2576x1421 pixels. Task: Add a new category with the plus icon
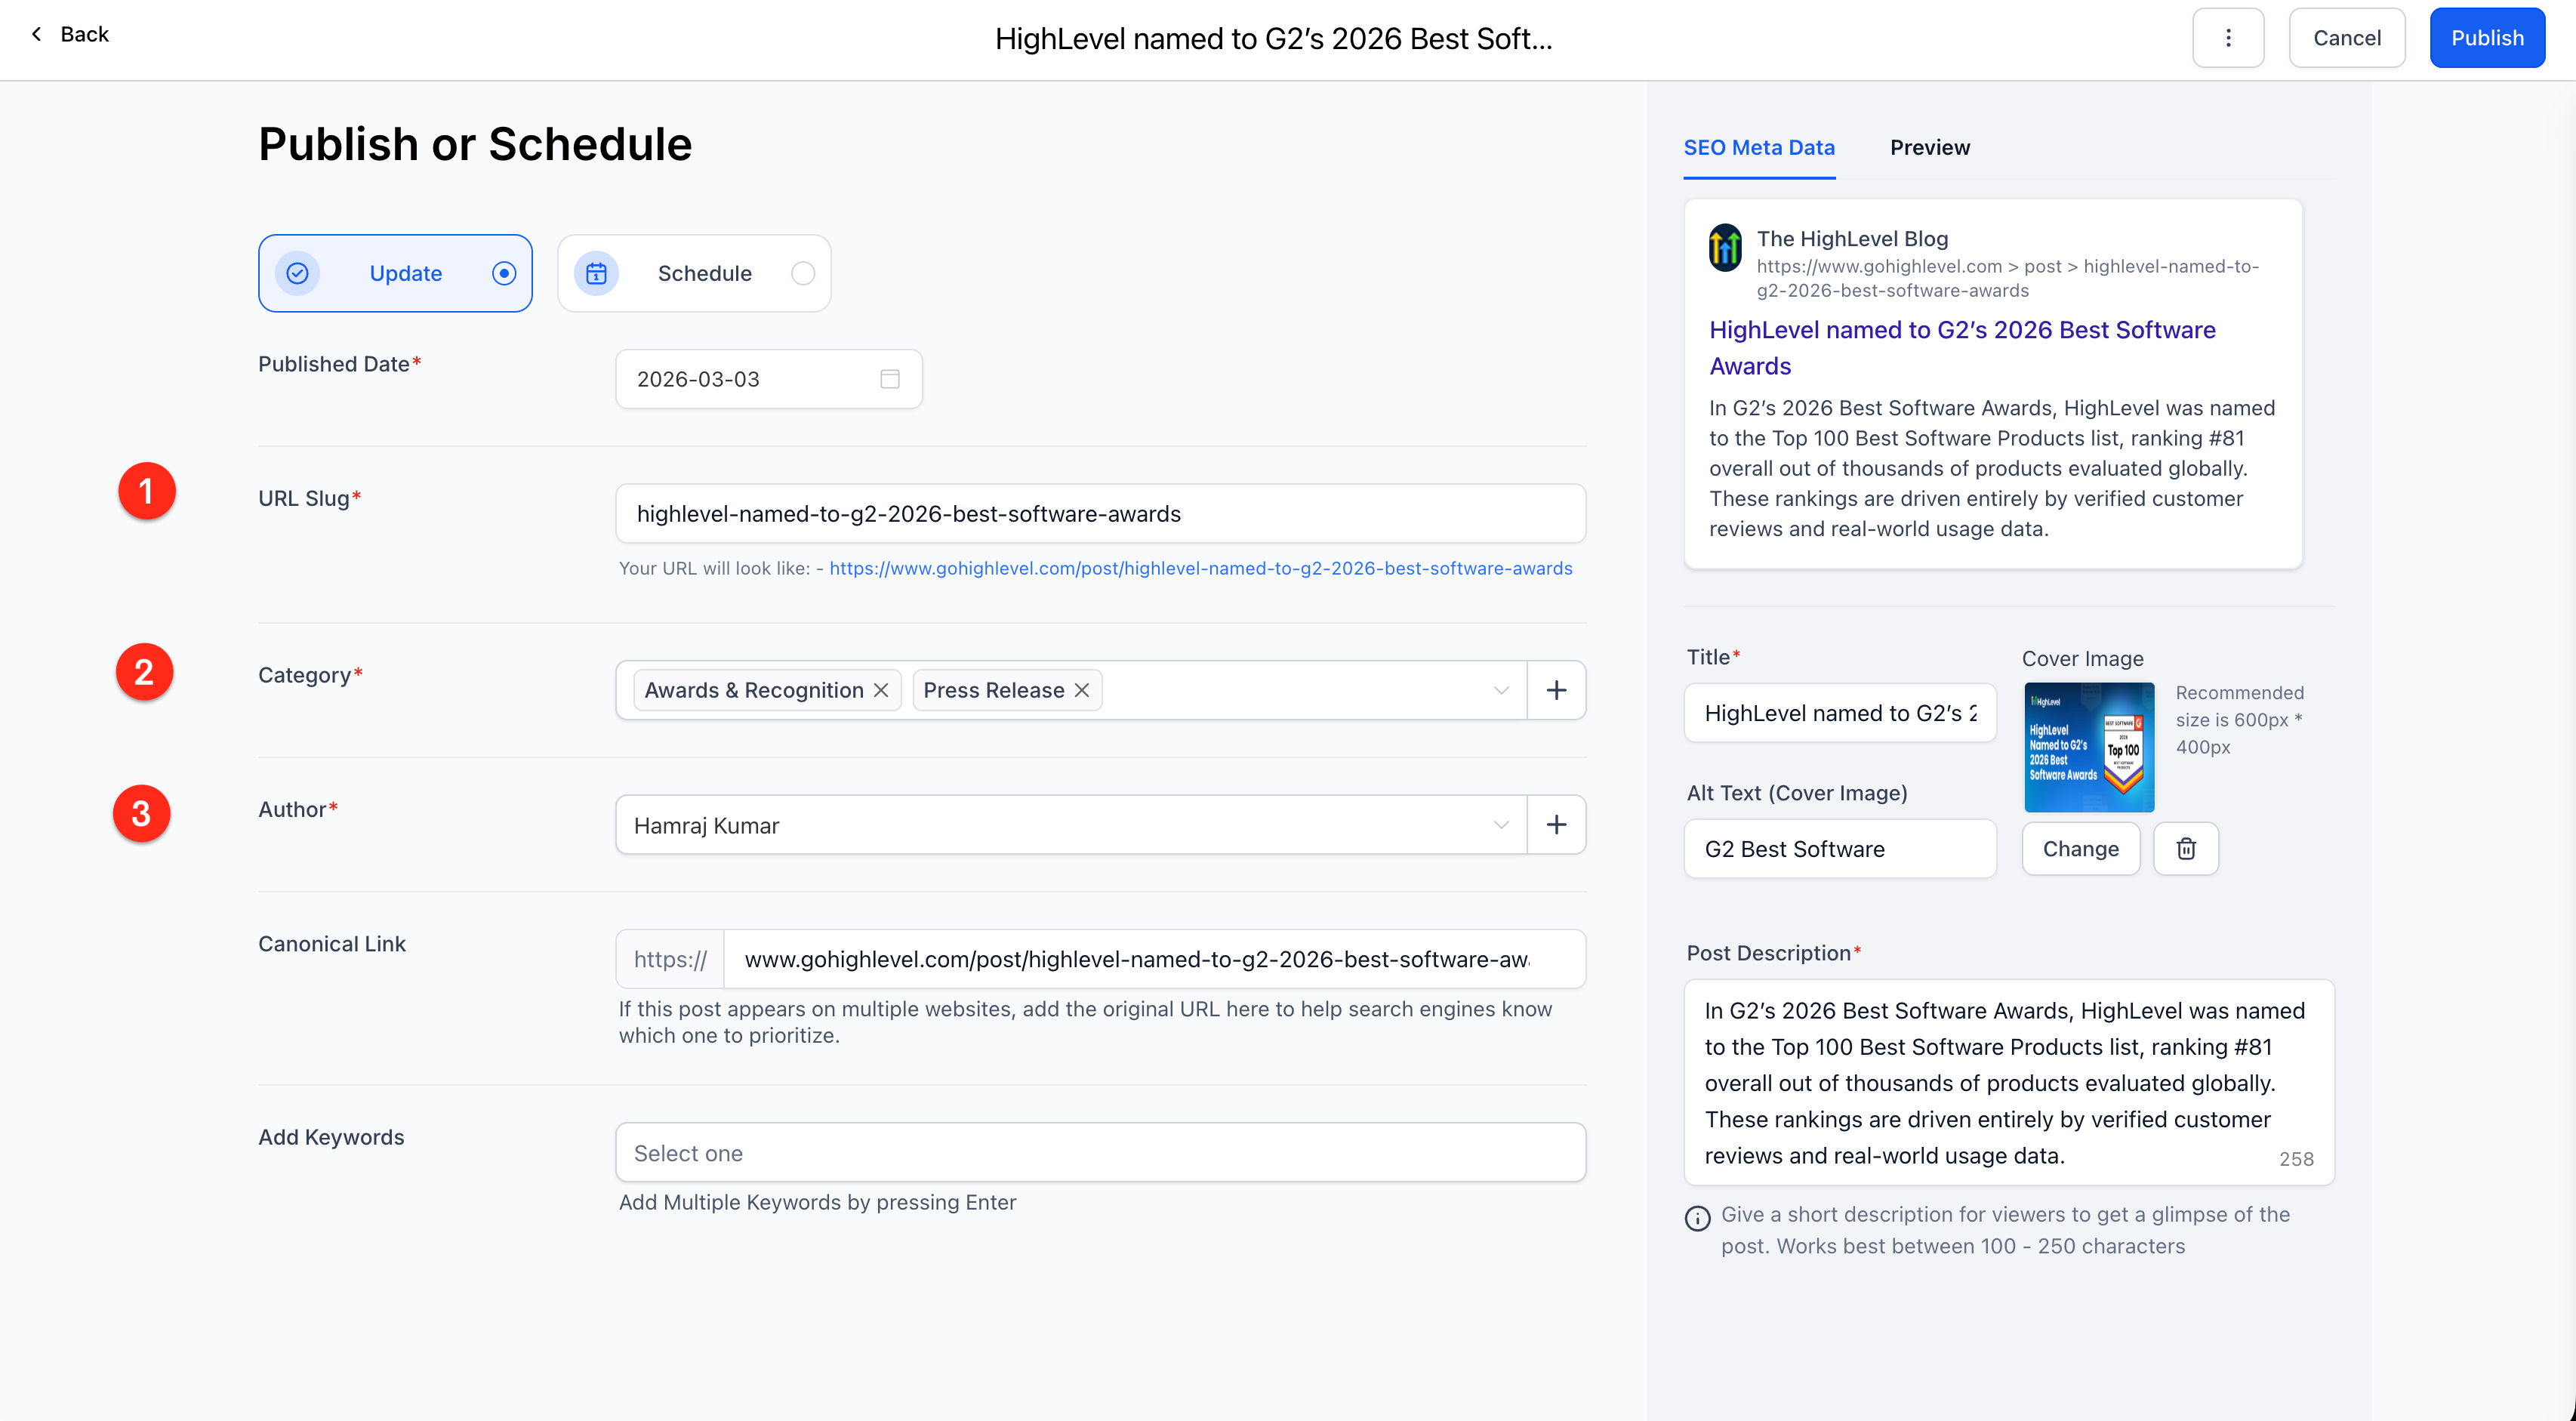click(x=1556, y=689)
